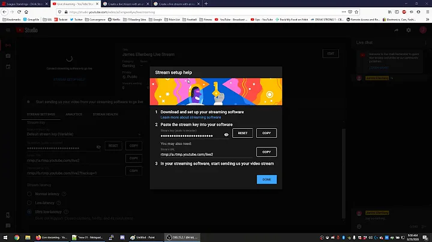Image resolution: width=432 pixels, height=242 pixels.
Task: Open the Windows Start menu
Action: coord(5,237)
